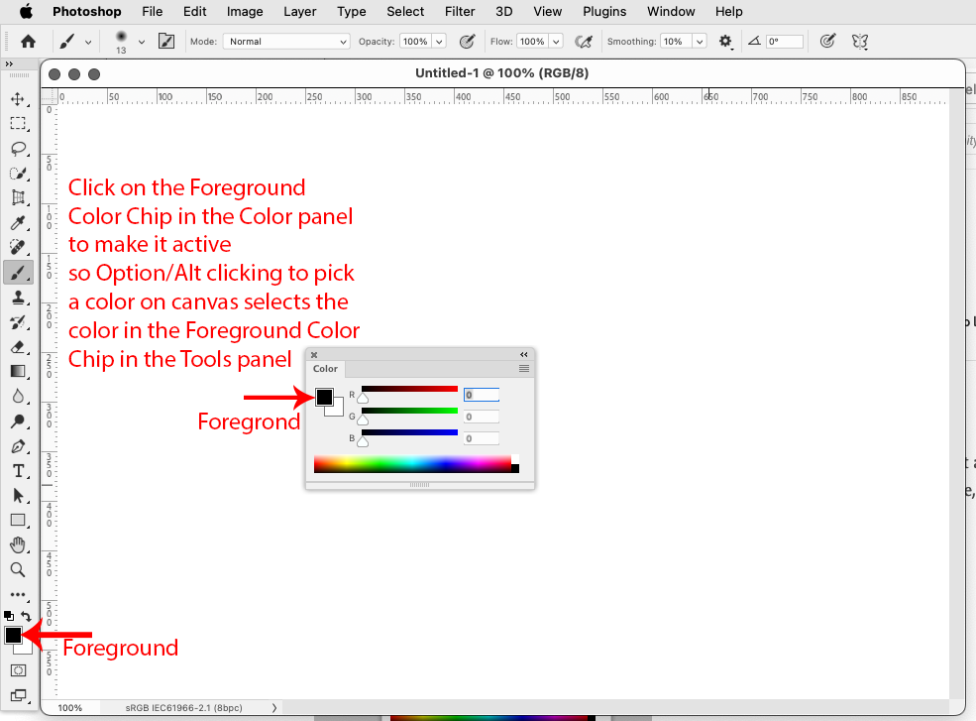Toggle the brush settings panel
Image resolution: width=976 pixels, height=721 pixels.
click(x=166, y=41)
